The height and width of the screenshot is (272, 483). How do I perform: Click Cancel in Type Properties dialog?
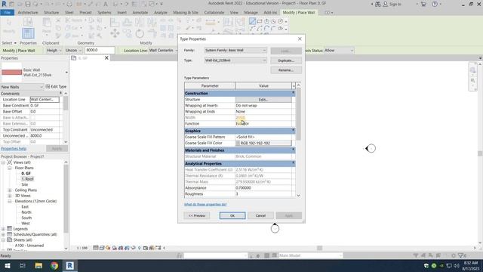[x=260, y=215]
